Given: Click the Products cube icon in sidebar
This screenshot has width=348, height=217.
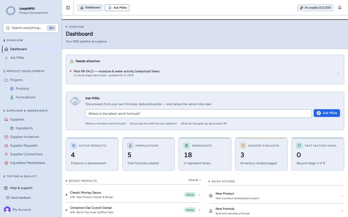Looking at the screenshot, I should 12,89.
